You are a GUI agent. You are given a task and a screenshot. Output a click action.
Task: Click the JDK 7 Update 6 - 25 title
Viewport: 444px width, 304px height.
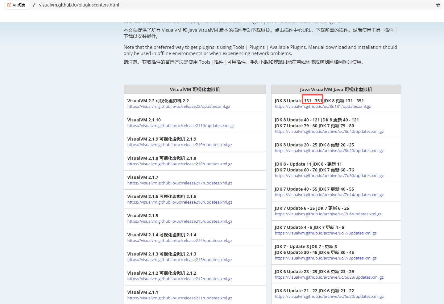pos(312,208)
